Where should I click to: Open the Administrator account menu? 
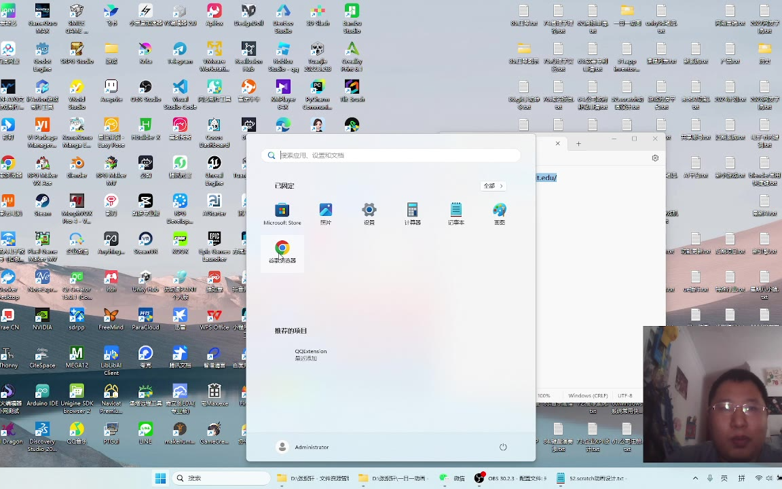click(x=302, y=447)
